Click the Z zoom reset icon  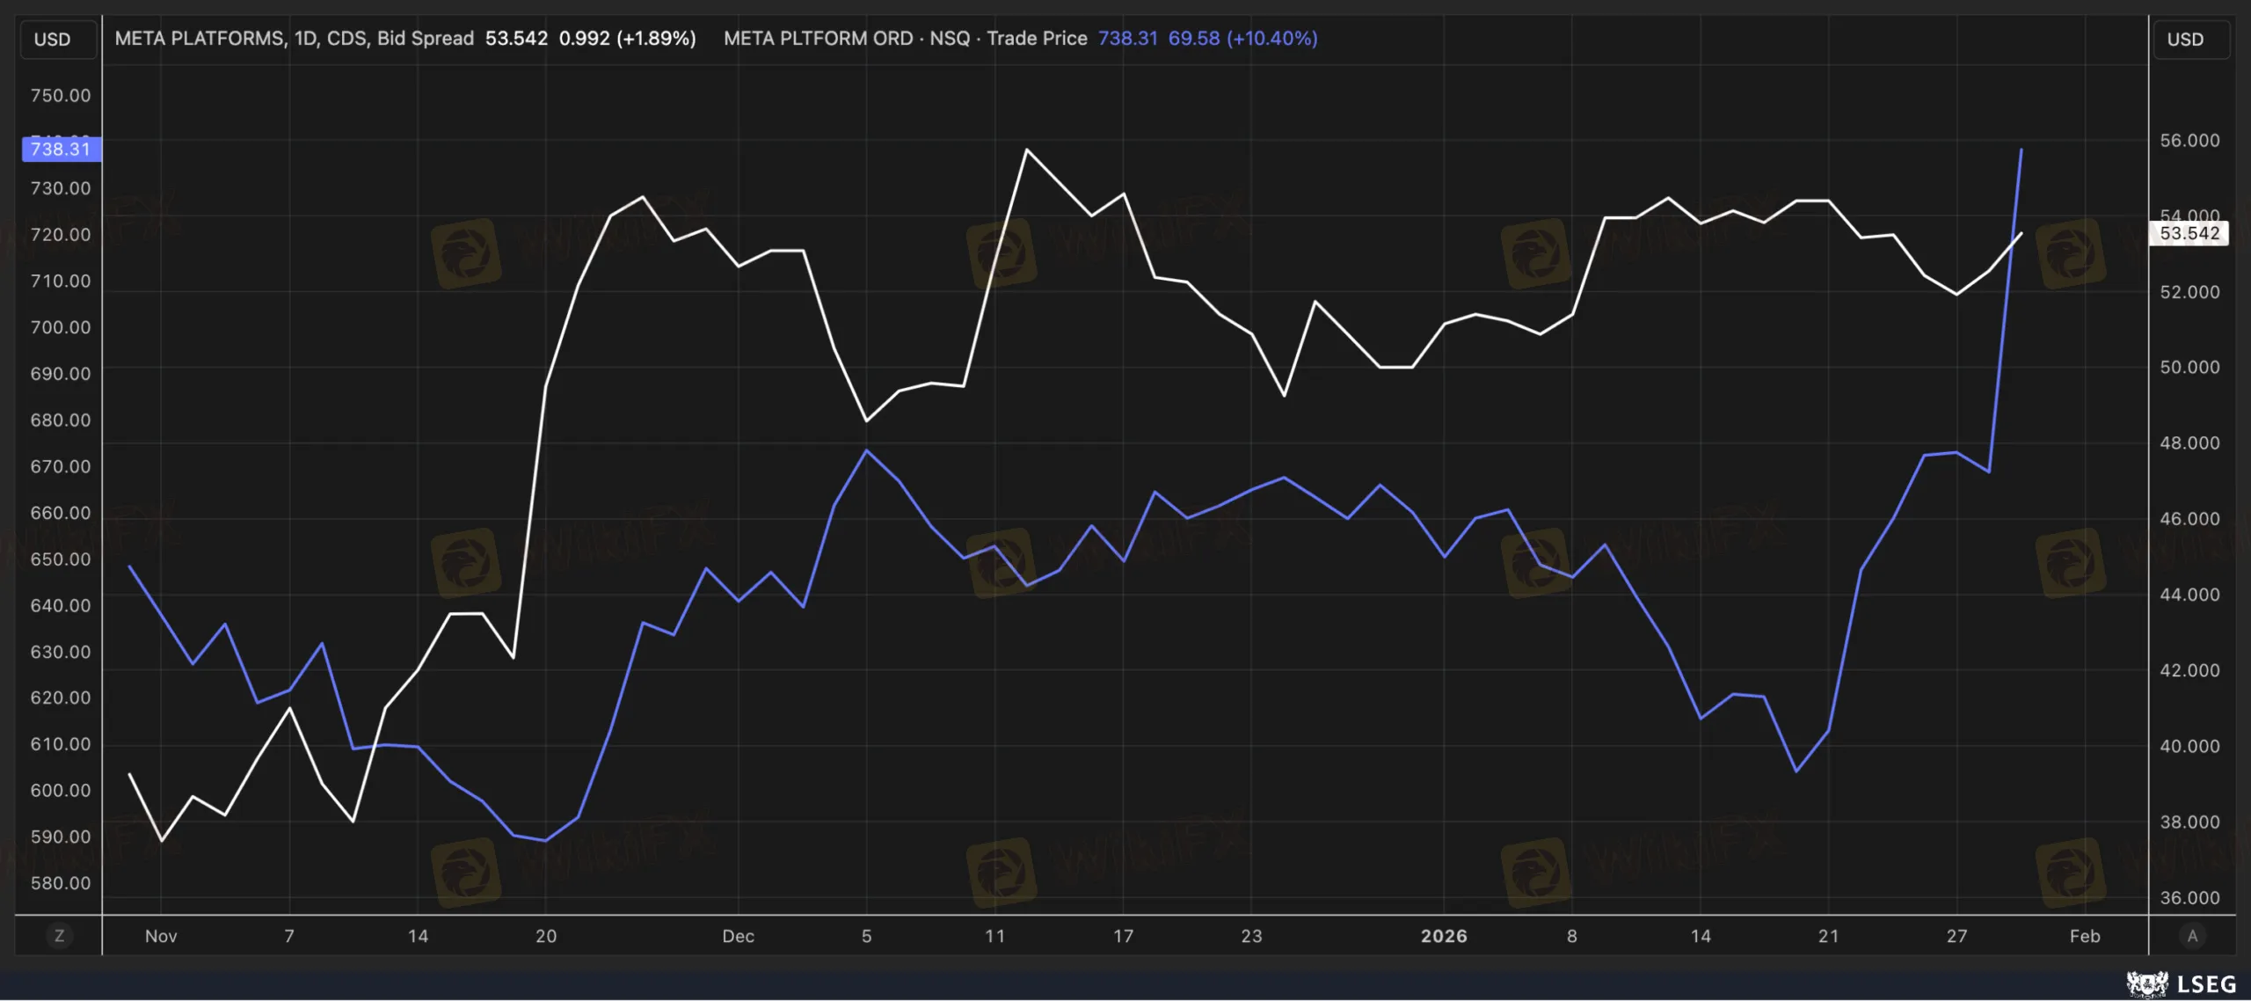(59, 936)
